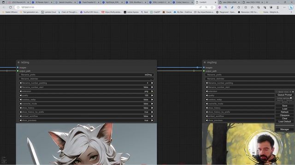295x165 pixels.
Task: Increase quality with right arrow on txt2img
Action: click(x=152, y=95)
